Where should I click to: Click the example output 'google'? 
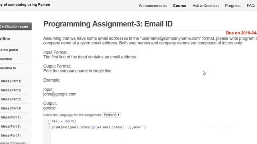coord(49,108)
